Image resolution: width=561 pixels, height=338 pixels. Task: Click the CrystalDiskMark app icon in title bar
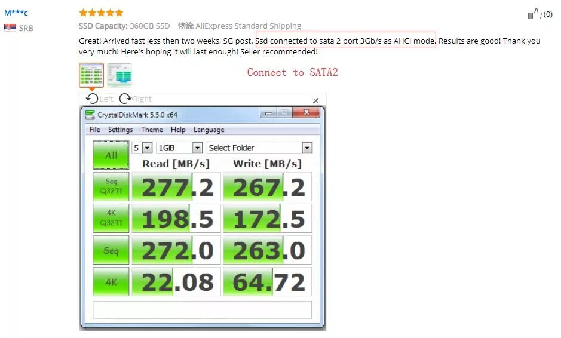90,115
